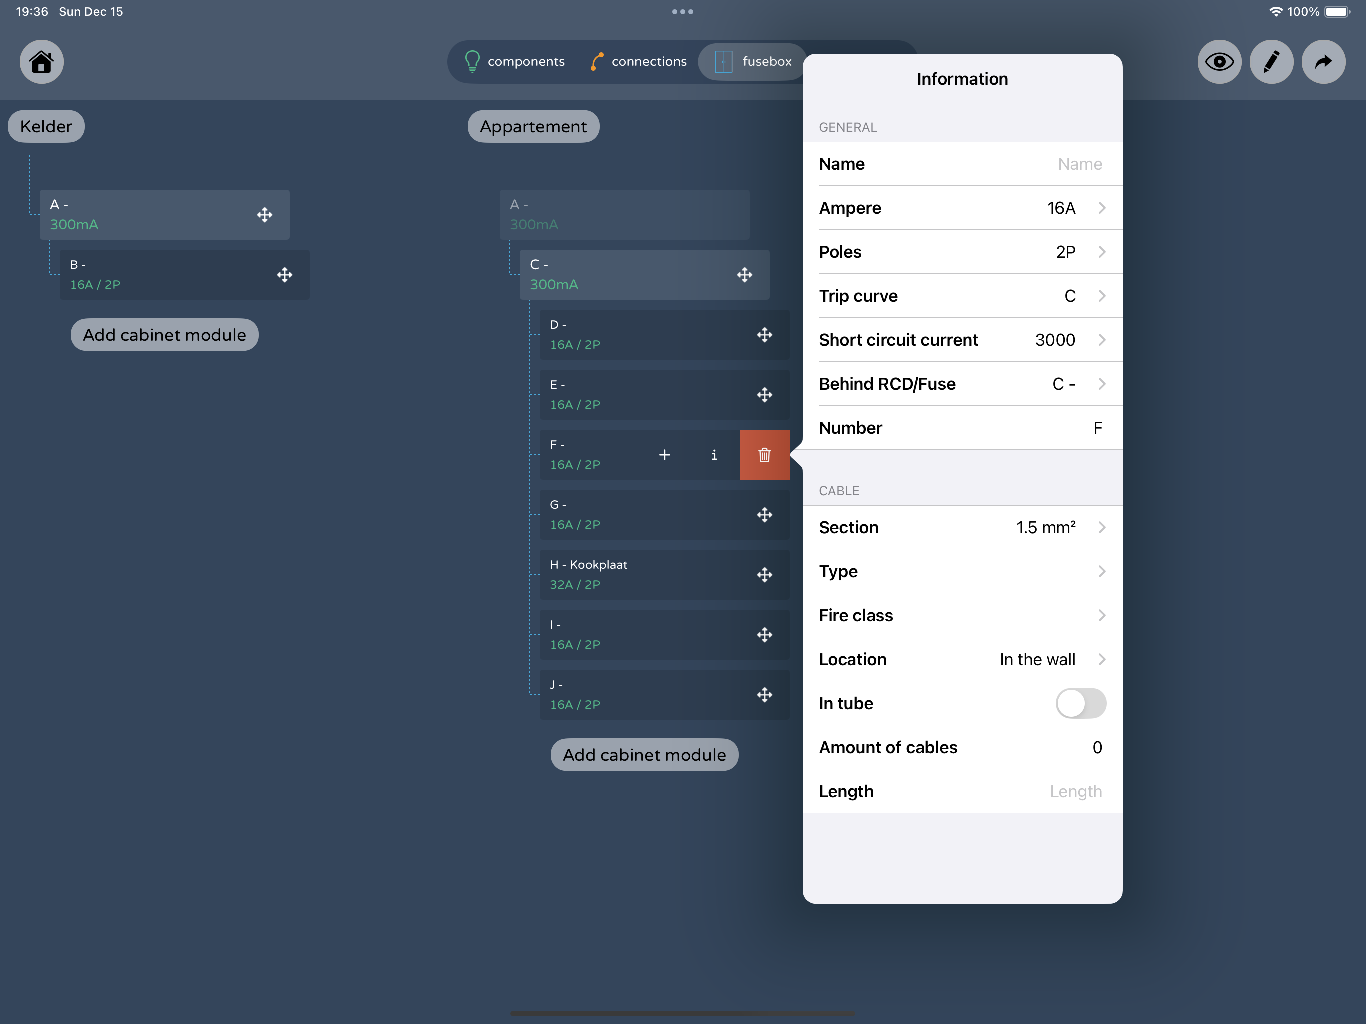This screenshot has width=1366, height=1024.
Task: Open cable Section 1.5 mm² selector
Action: pyautogui.click(x=962, y=527)
